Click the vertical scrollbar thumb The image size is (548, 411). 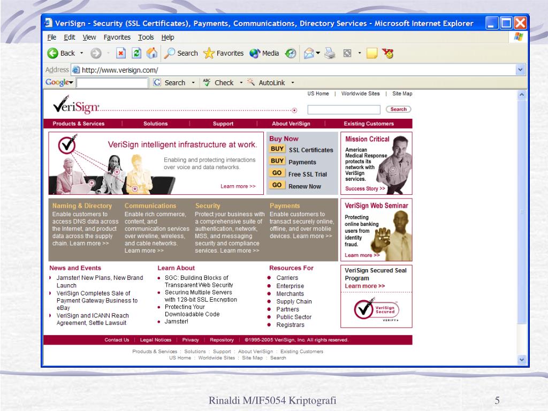click(x=521, y=212)
